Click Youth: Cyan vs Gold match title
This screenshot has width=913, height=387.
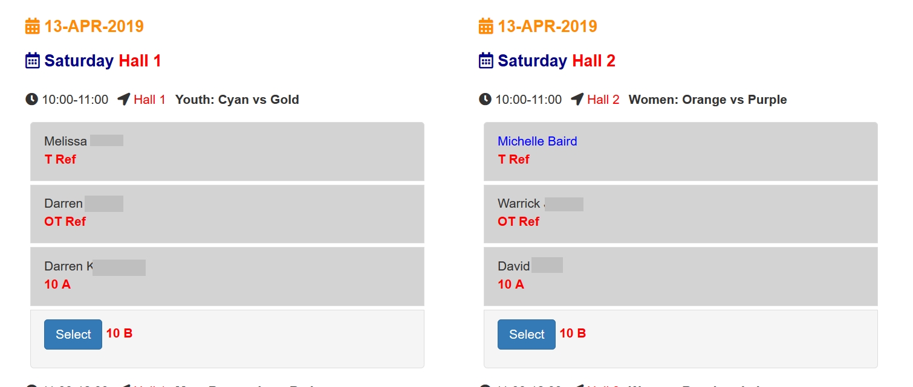tap(237, 100)
